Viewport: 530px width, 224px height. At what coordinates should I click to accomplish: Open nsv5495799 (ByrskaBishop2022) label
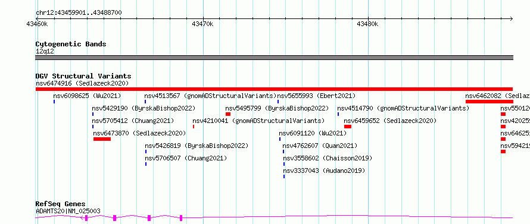[277, 108]
